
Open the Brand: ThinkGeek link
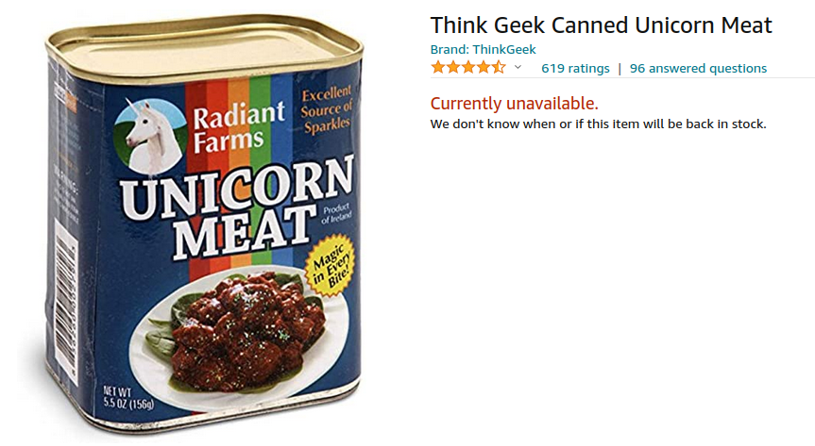483,49
